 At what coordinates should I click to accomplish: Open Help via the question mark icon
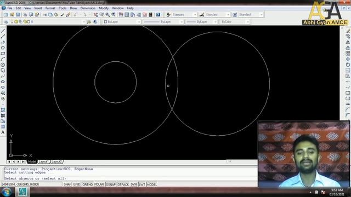tap(158, 15)
